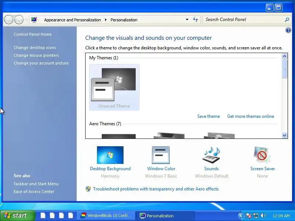
Task: Click Troubleshoot problems with transparency link
Action: coord(156,189)
